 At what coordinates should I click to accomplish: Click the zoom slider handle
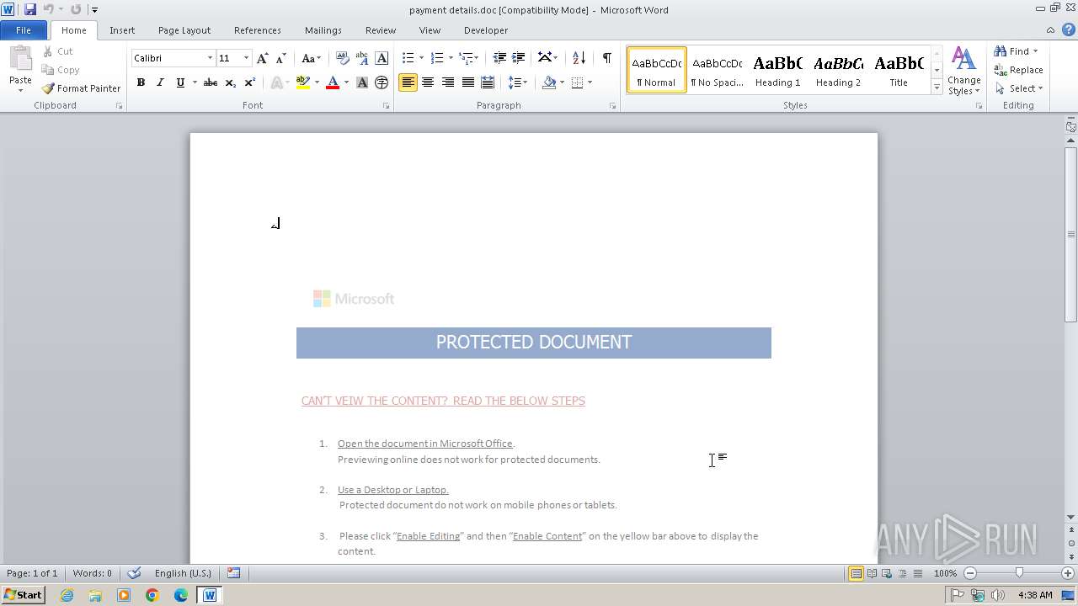point(1019,573)
